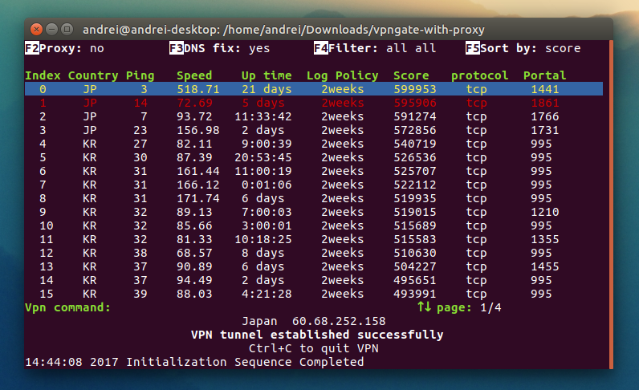Screen dimensions: 639x390
Task: Click the terminal's orange vertical scrollbar
Action: pos(611,205)
